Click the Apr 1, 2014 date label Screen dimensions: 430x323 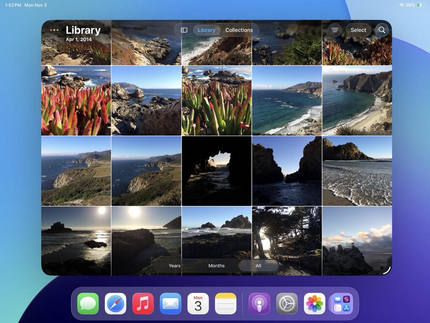pyautogui.click(x=79, y=39)
